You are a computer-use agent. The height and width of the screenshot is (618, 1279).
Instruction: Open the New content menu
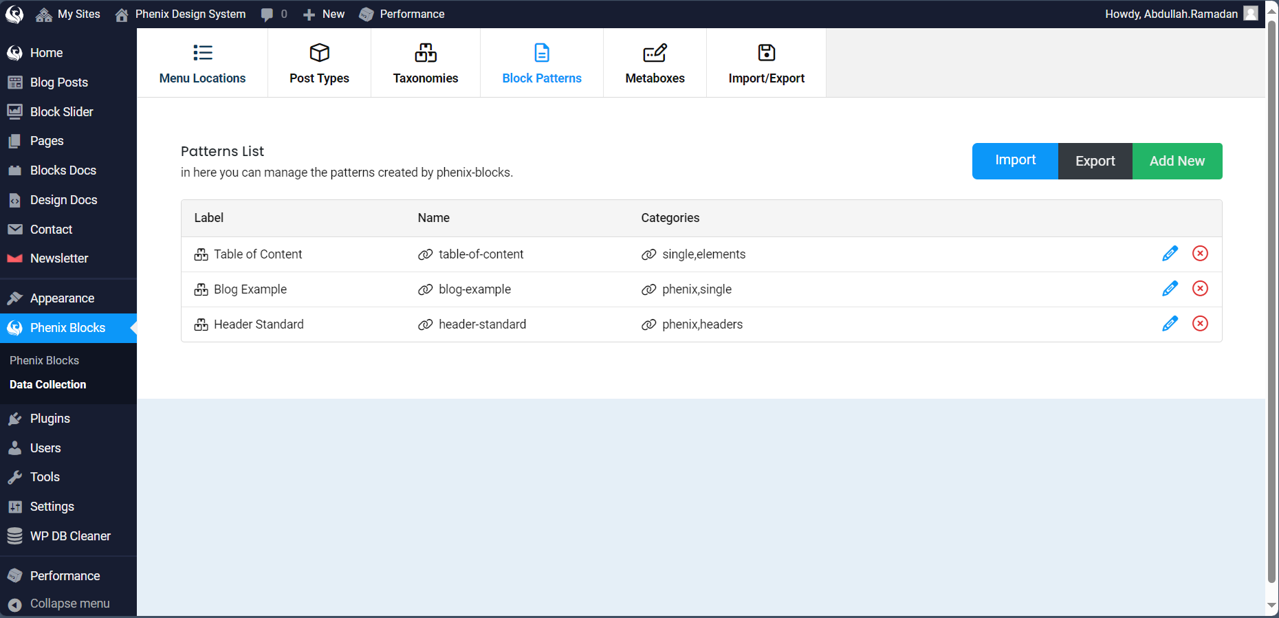click(324, 14)
